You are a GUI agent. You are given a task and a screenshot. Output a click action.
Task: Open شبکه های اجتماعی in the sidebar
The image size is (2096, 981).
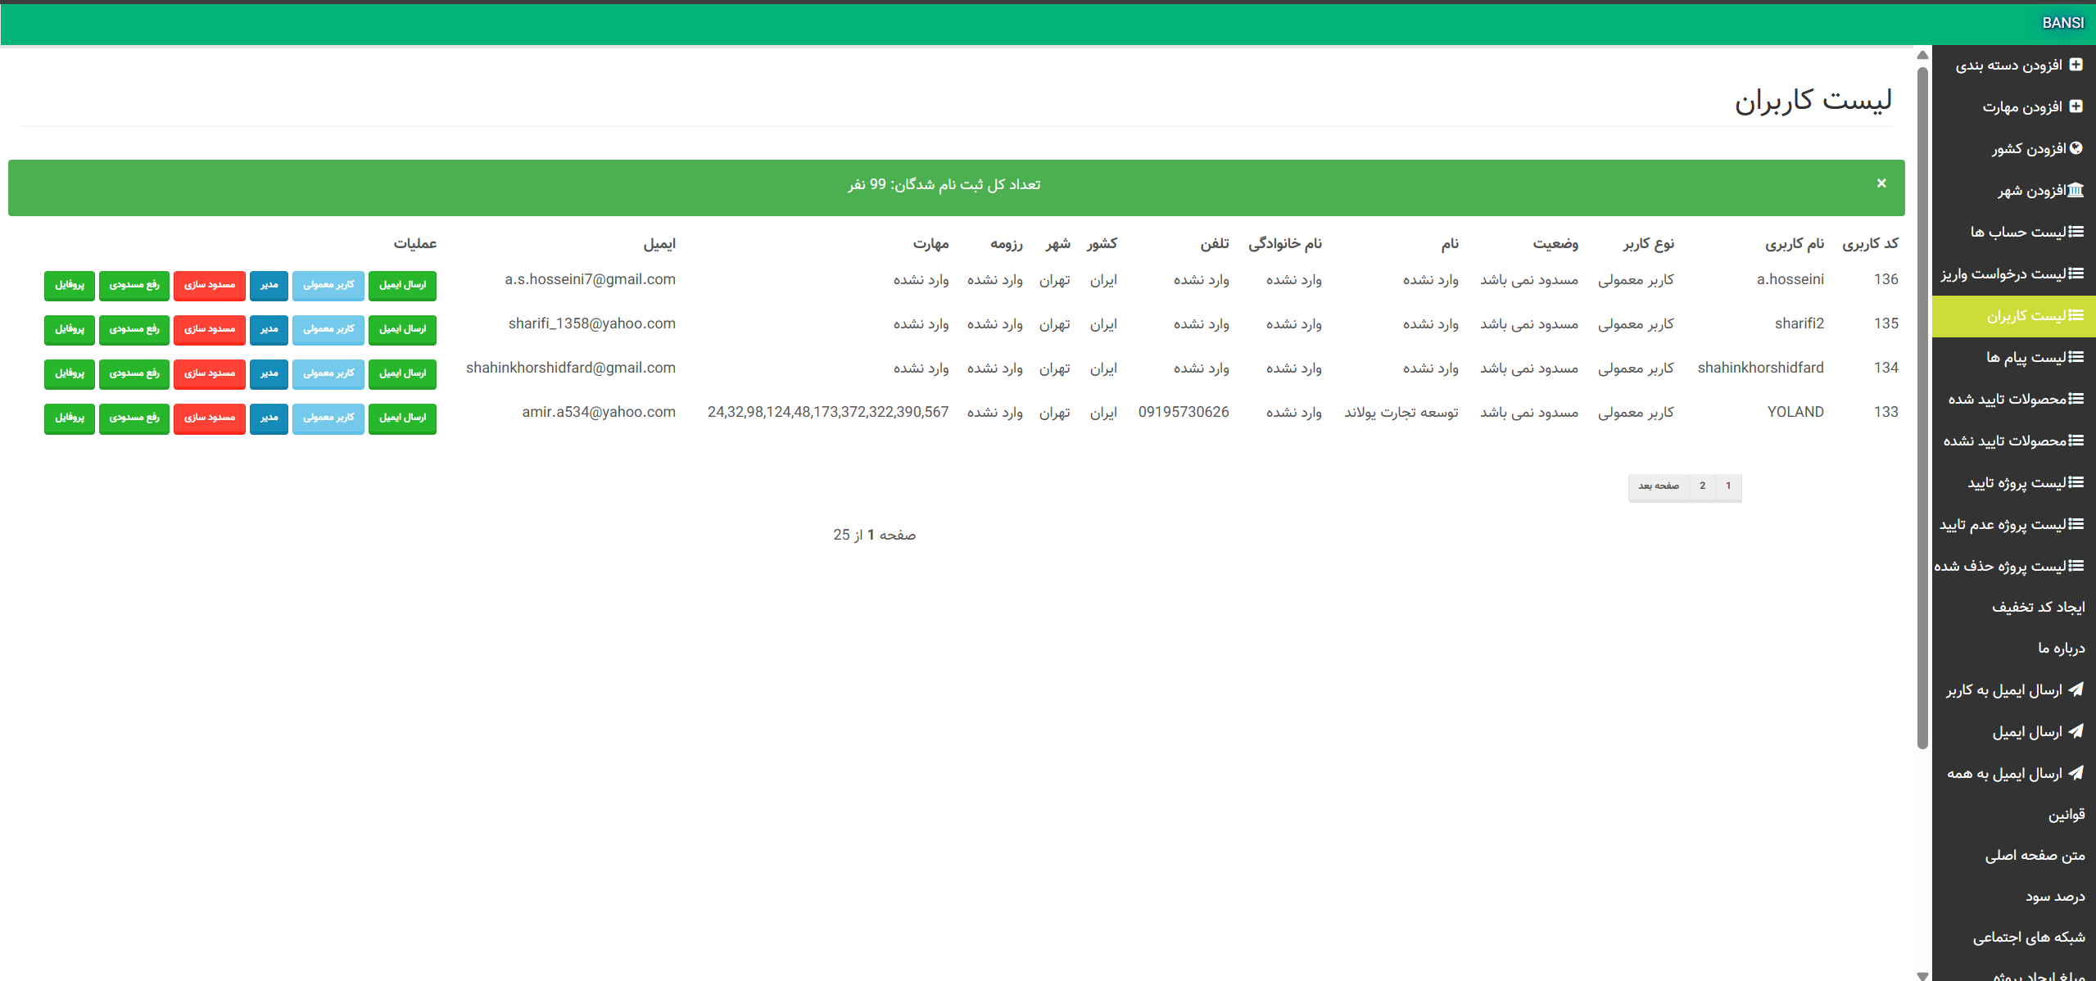click(x=2029, y=938)
